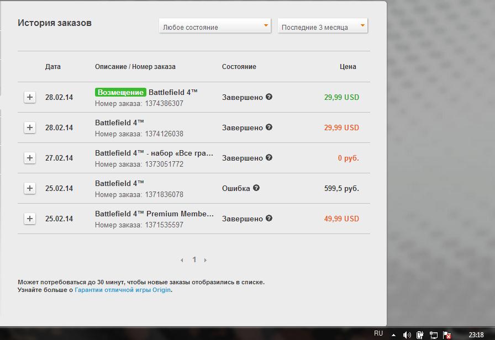Click the 'Дата' column header
The image size is (495, 340).
click(52, 67)
